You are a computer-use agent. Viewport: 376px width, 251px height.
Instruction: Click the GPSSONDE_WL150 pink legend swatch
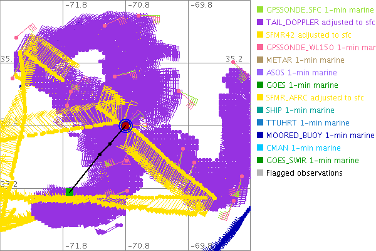pos(261,48)
